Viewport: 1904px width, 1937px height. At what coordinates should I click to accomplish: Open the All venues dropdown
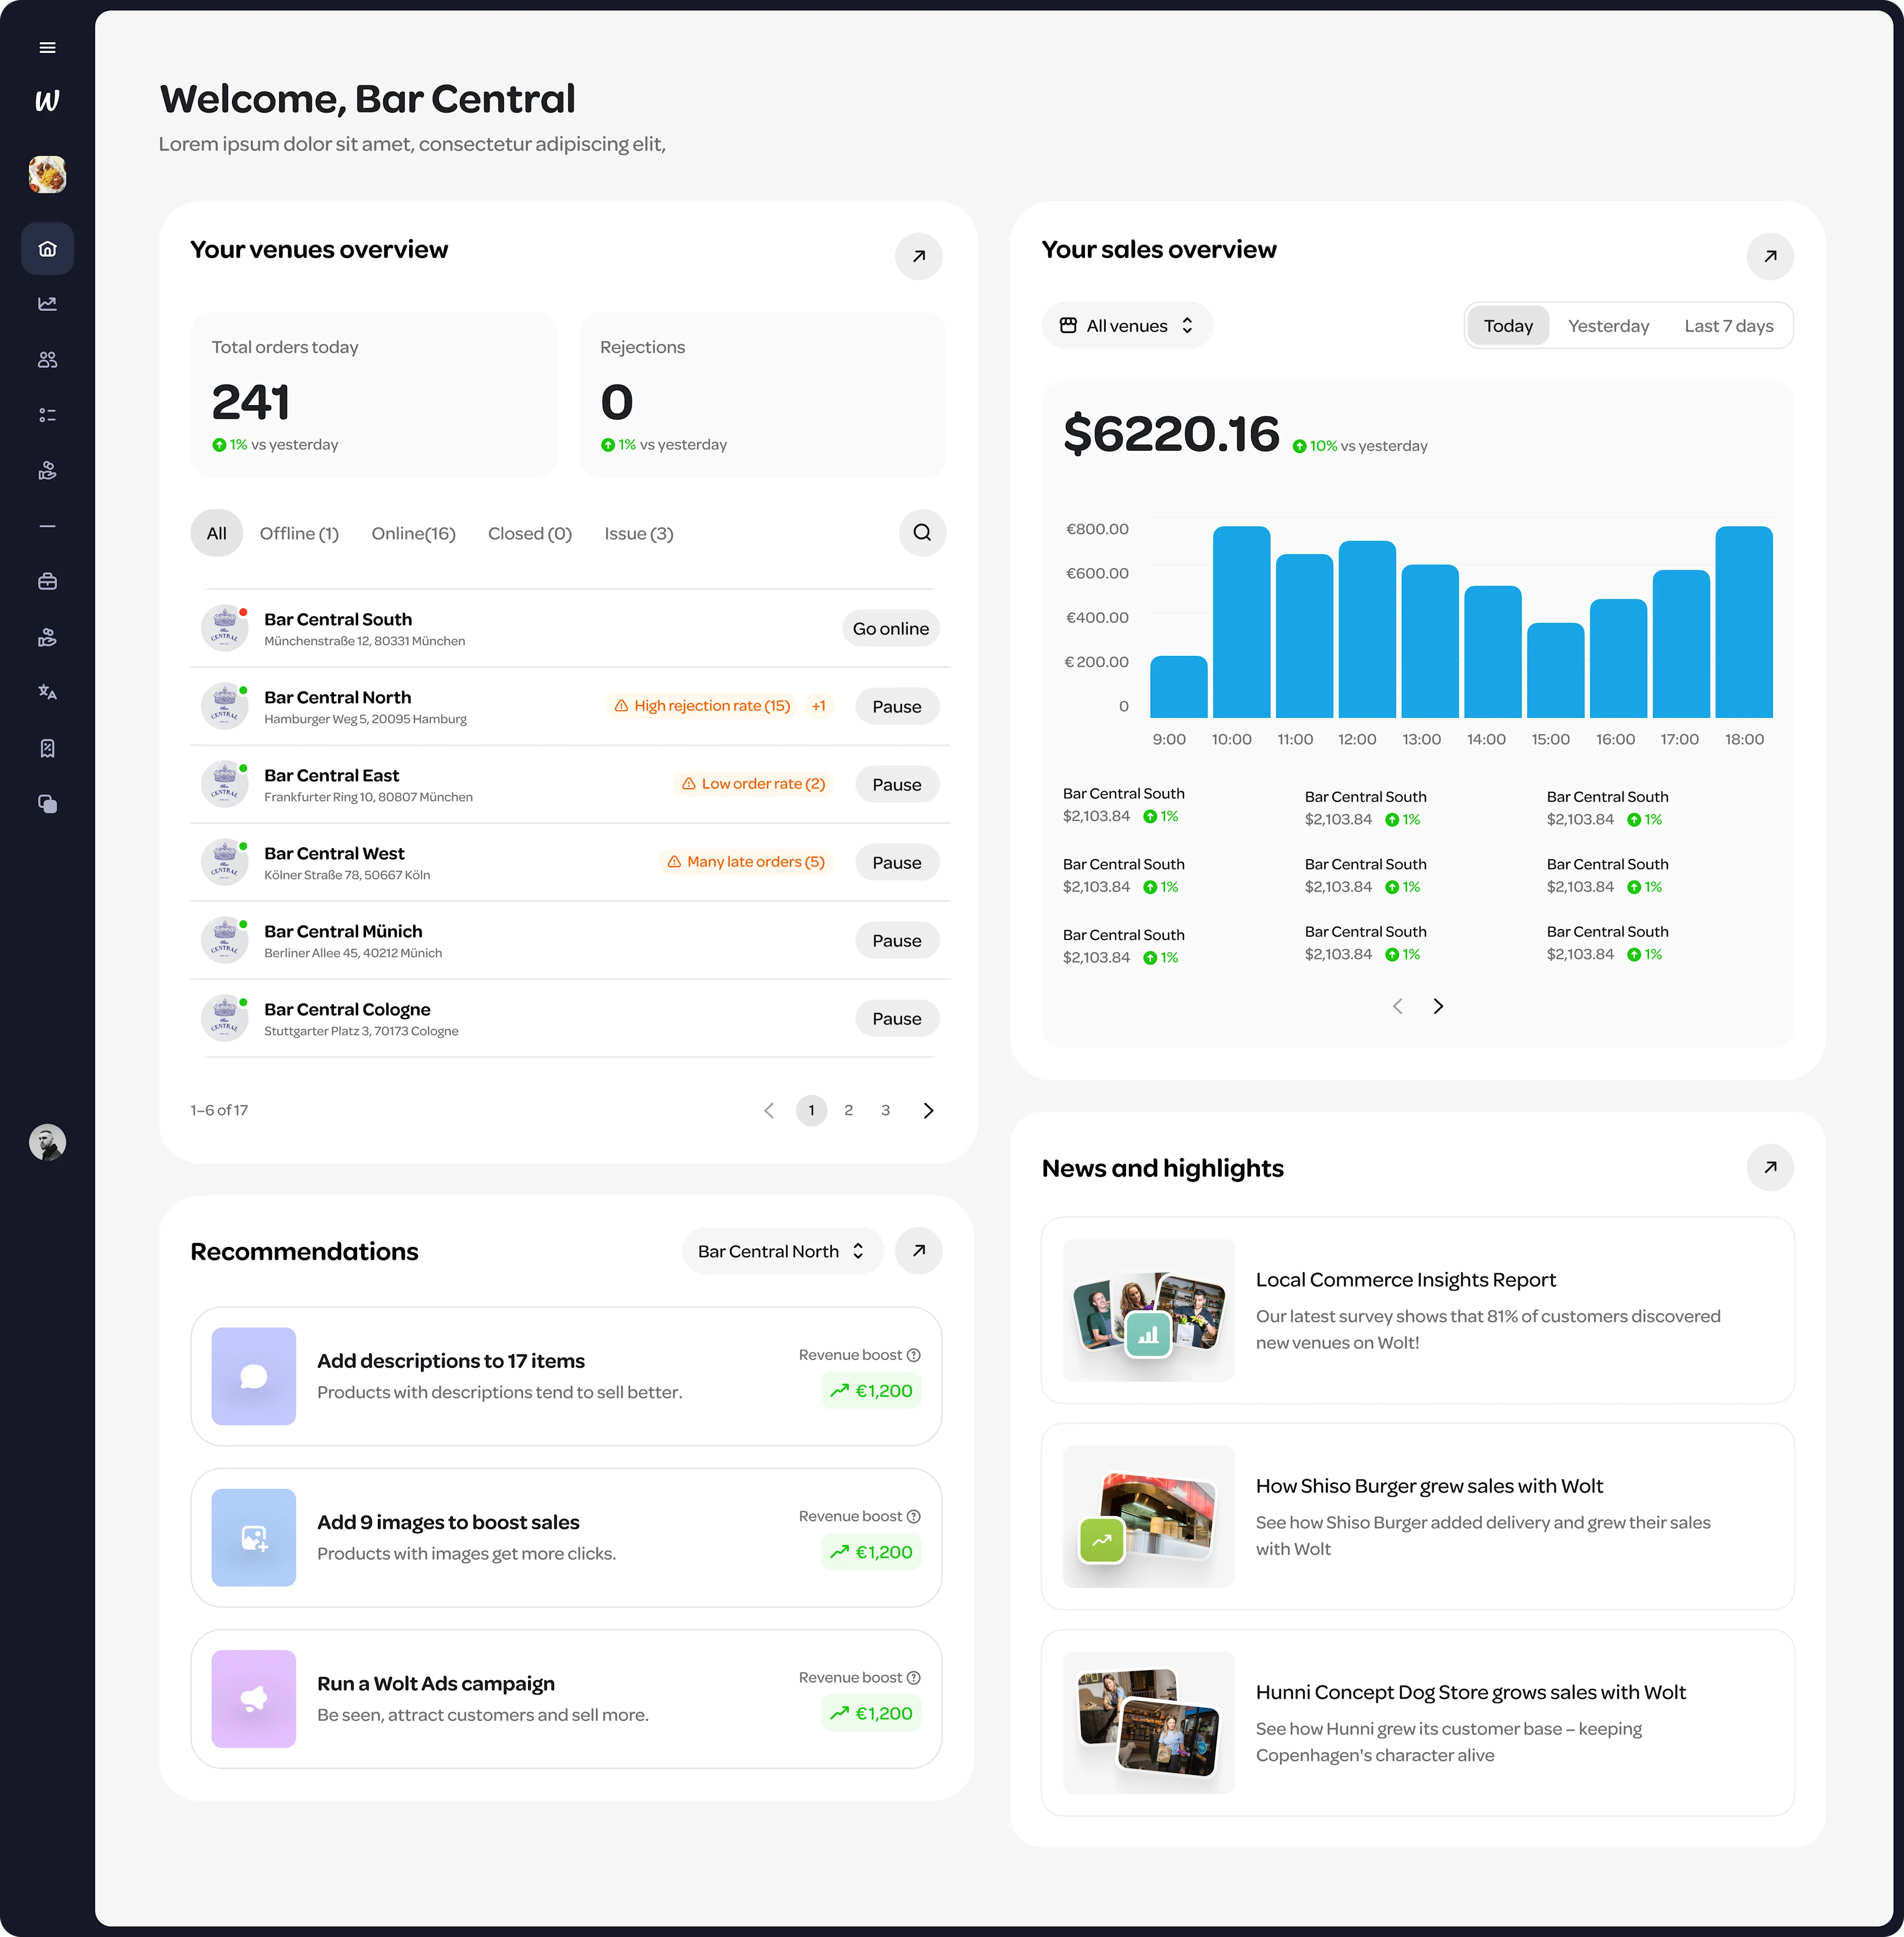(x=1127, y=326)
